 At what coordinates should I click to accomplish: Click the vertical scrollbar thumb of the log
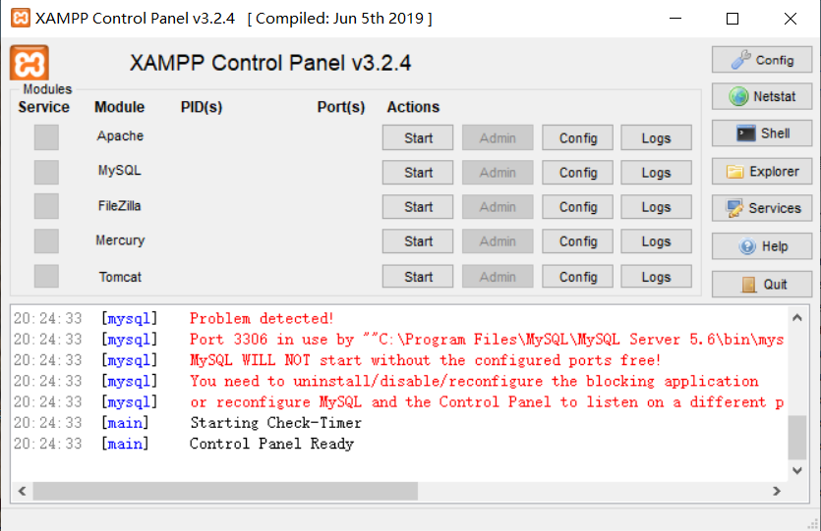(797, 437)
